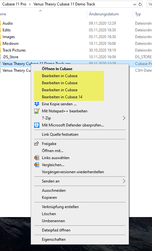Select Vorgängerversionen wiederherstellen

click(73, 172)
